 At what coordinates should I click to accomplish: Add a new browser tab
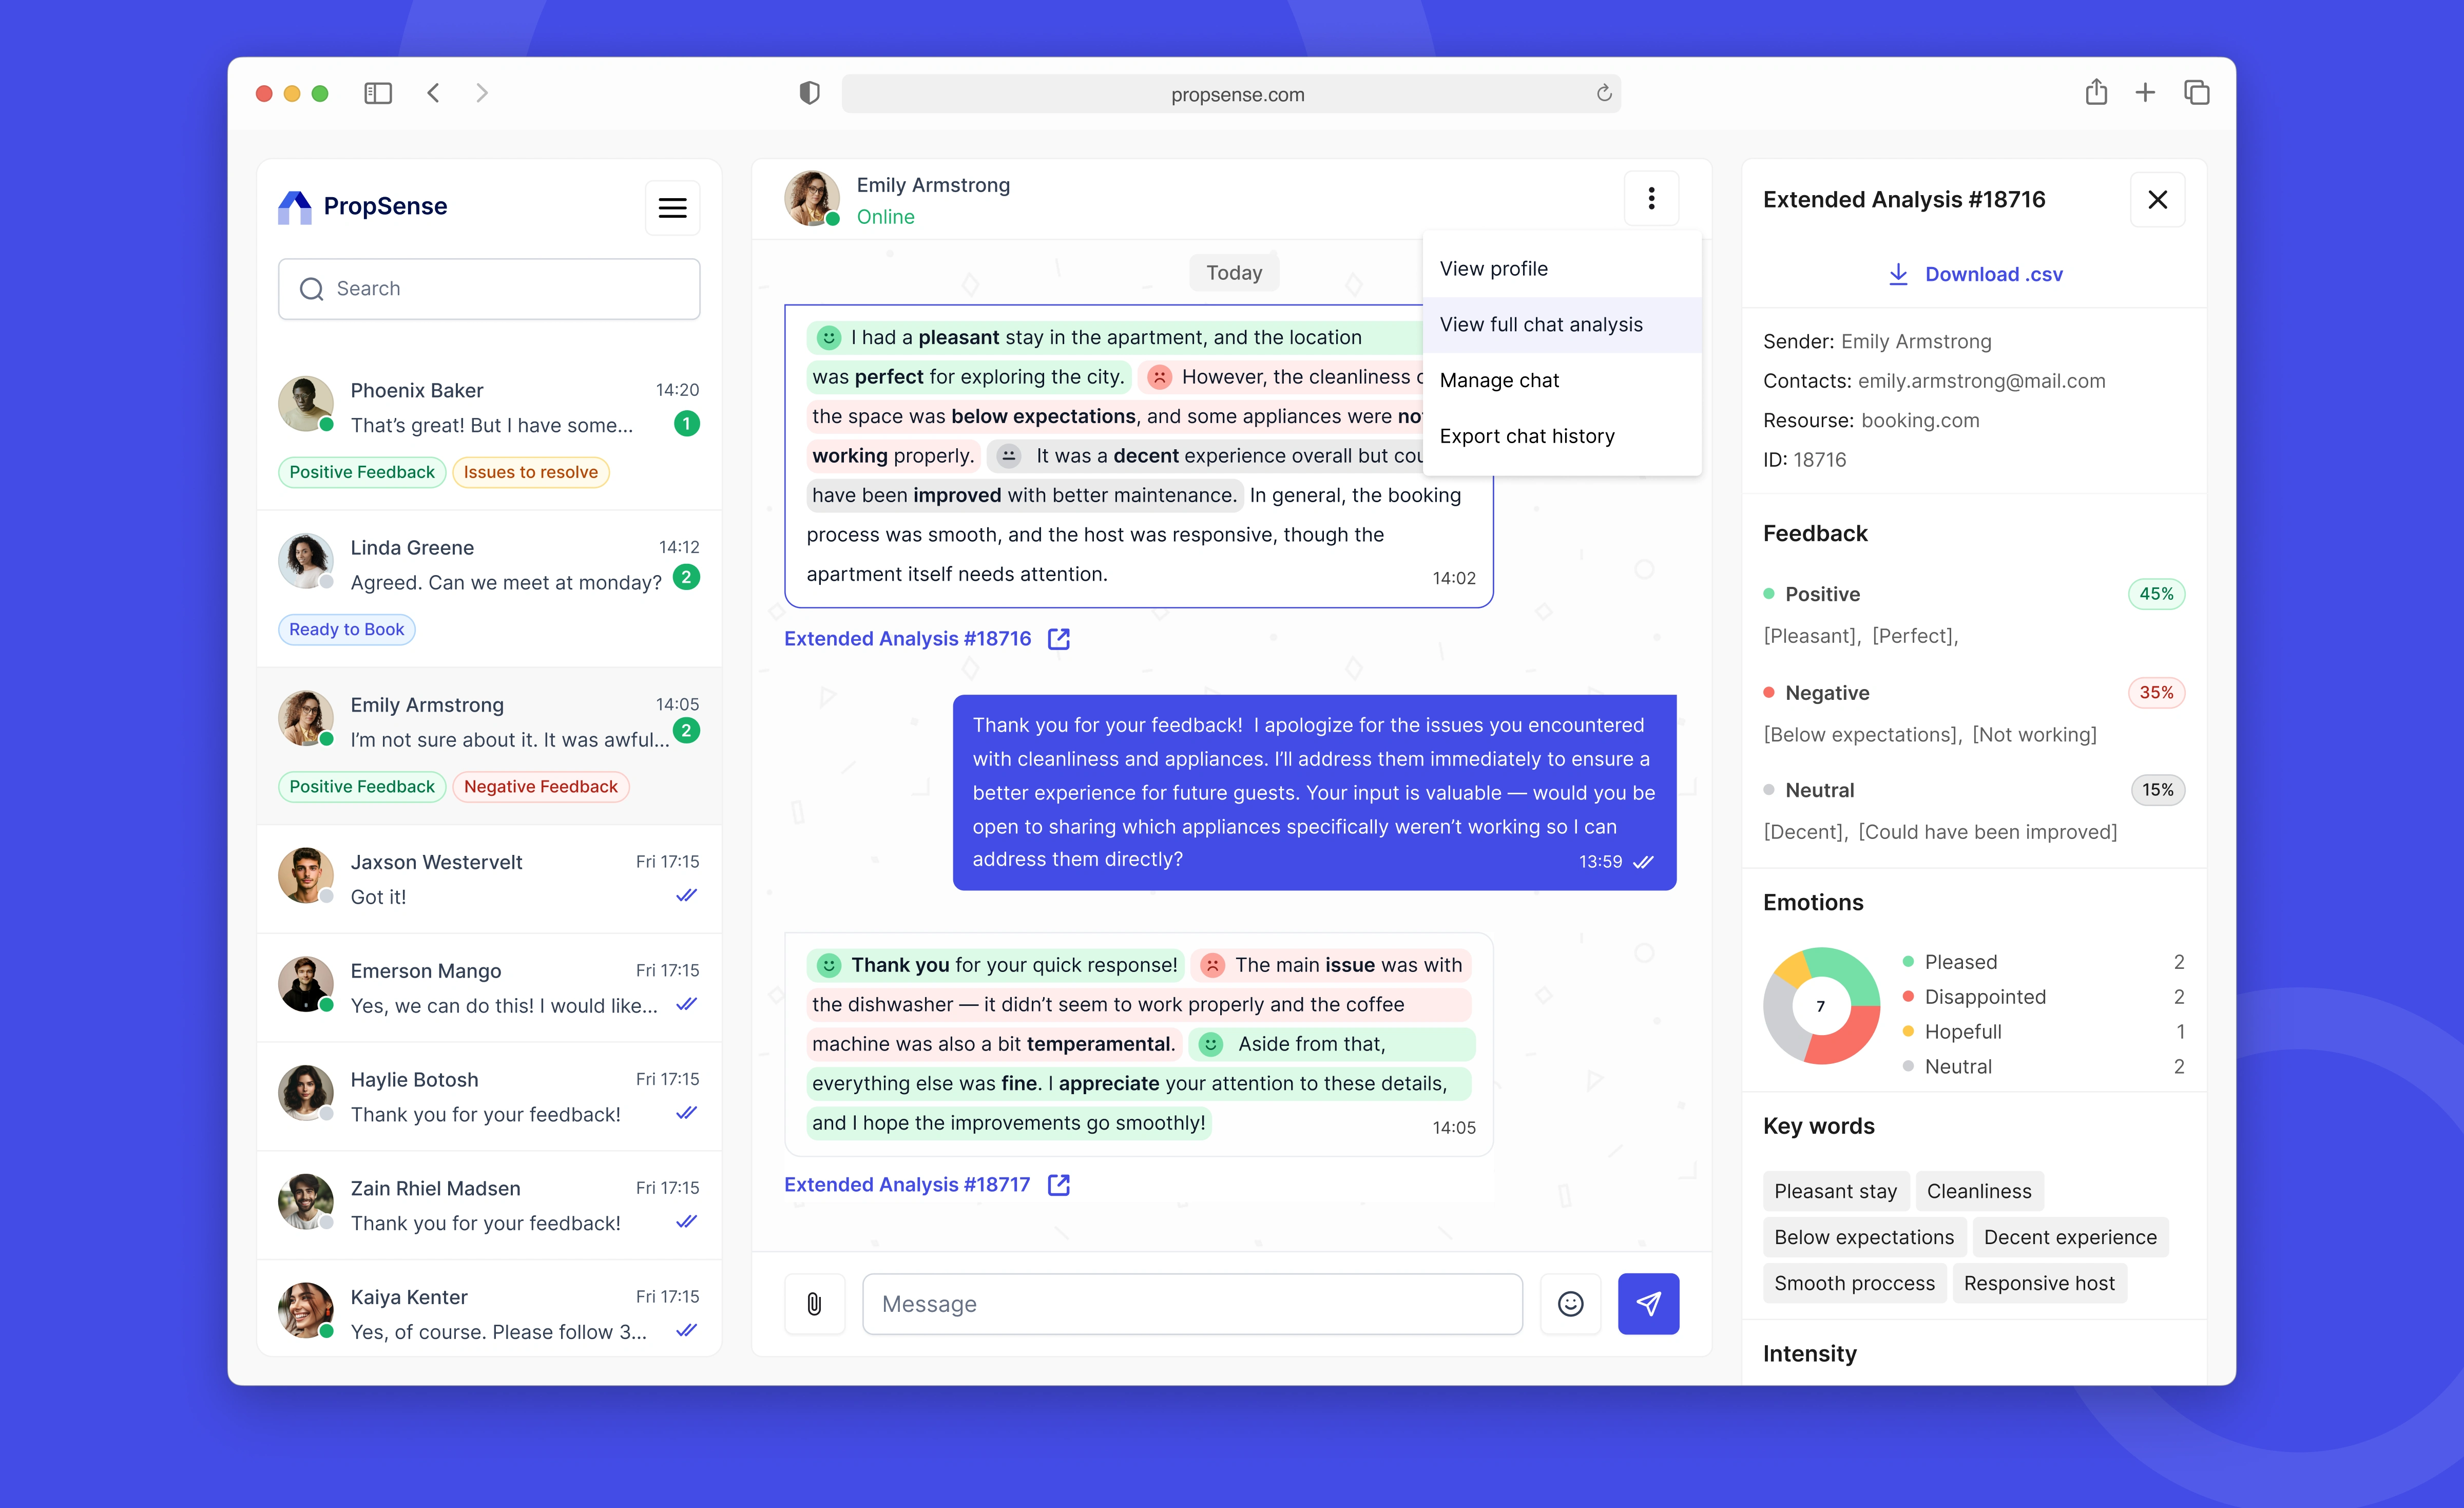tap(2145, 93)
